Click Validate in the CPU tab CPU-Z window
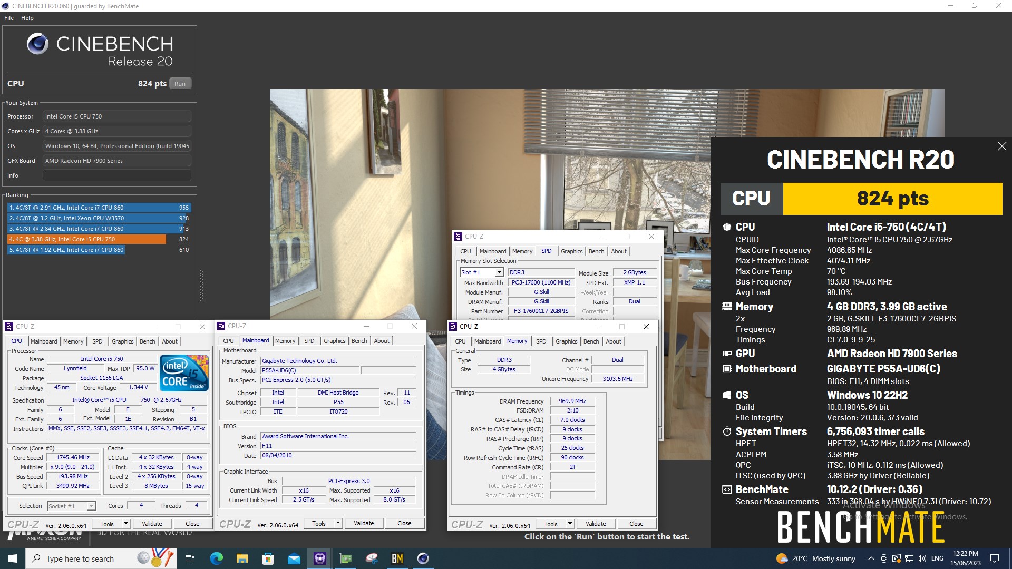This screenshot has height=569, width=1012. click(x=152, y=524)
